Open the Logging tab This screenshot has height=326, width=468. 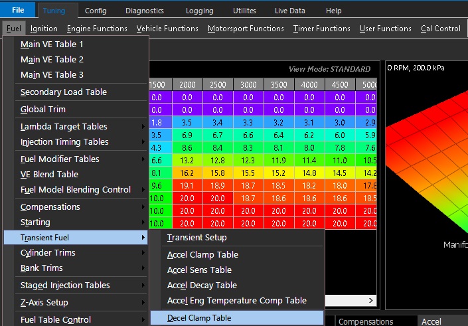(199, 11)
